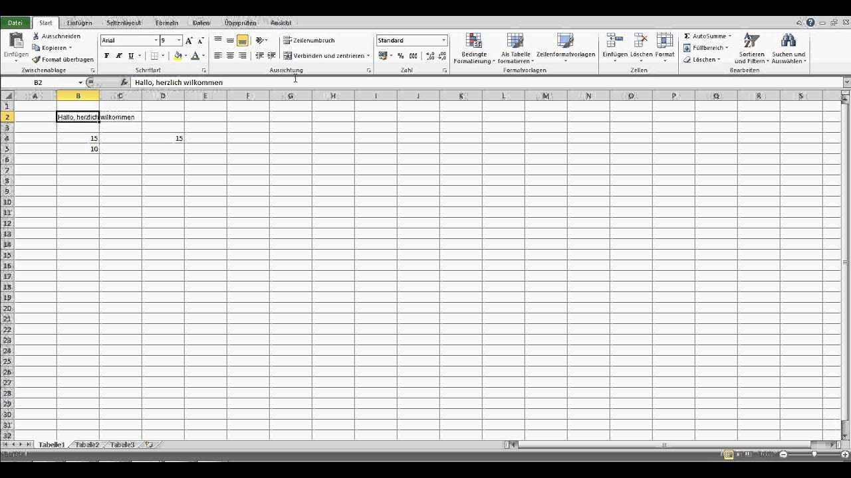This screenshot has height=478, width=851.
Task: Click the accounting currency format icon
Action: click(x=383, y=56)
